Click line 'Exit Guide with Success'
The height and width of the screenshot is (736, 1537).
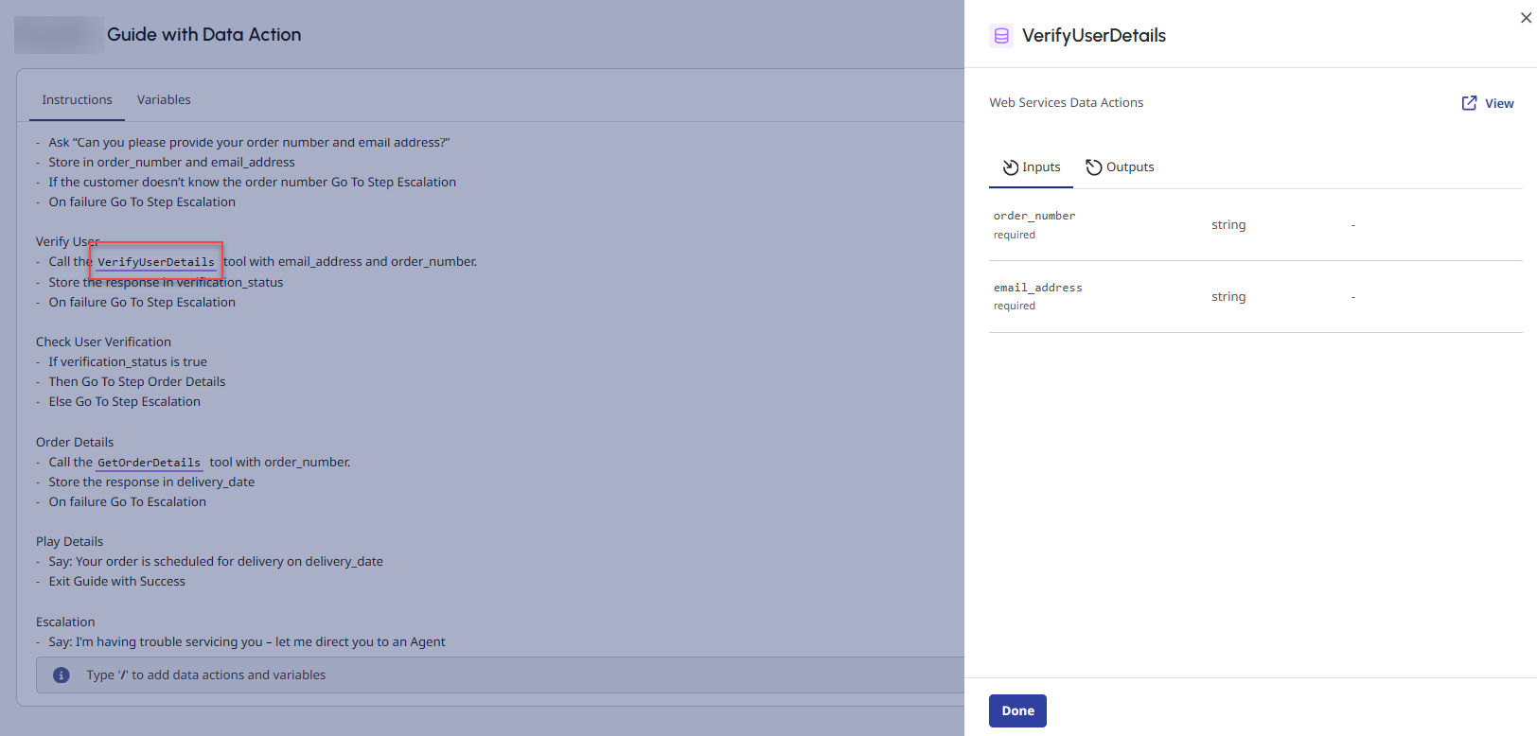coord(117,582)
